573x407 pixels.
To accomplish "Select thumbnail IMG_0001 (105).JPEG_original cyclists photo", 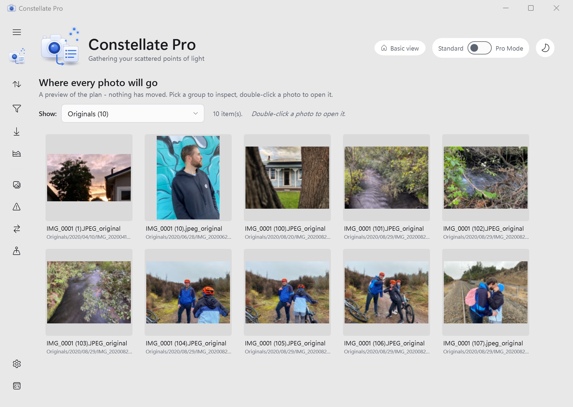I will (287, 292).
